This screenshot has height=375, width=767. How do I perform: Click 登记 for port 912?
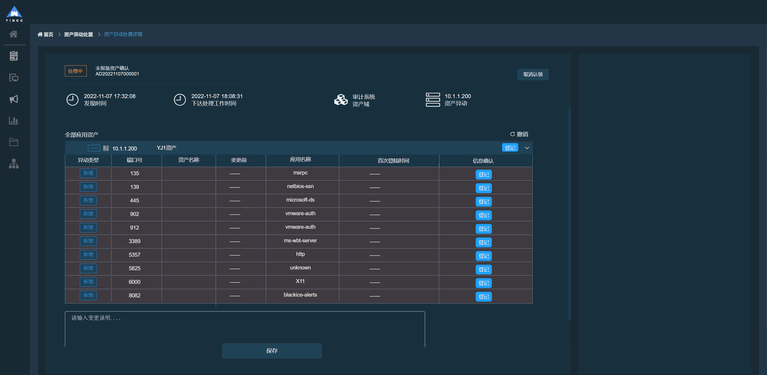[484, 229]
